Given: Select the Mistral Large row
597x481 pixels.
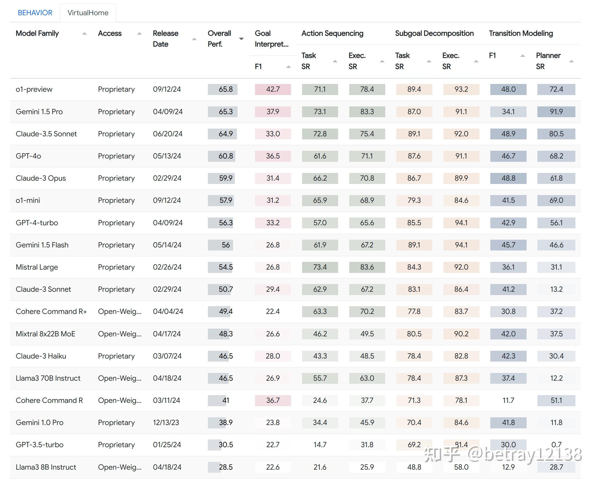Looking at the screenshot, I should click(37, 267).
